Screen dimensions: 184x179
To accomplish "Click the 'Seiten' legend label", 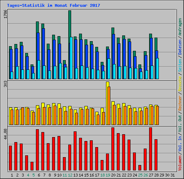I will (x=180, y=66).
